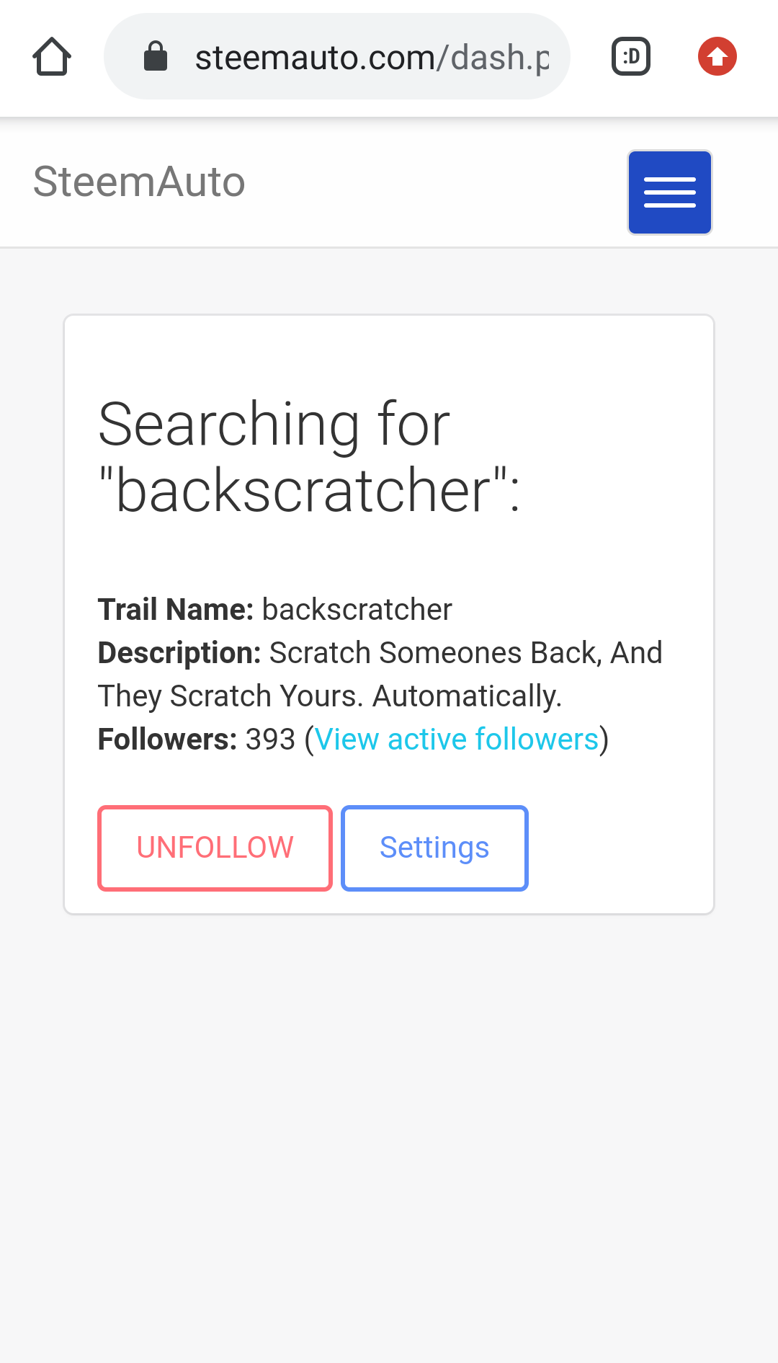The width and height of the screenshot is (778, 1363).
Task: Click the SteemAuto logo text
Action: pyautogui.click(x=138, y=182)
